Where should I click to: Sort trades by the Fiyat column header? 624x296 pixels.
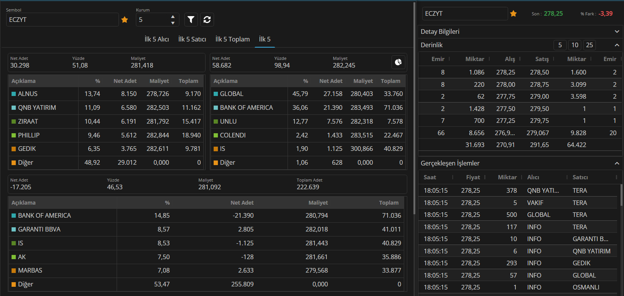point(473,177)
